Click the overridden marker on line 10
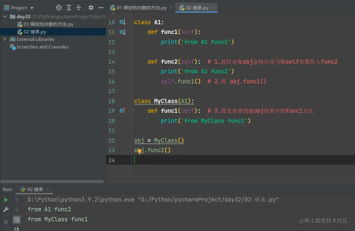355x231 pixels. click(x=122, y=22)
